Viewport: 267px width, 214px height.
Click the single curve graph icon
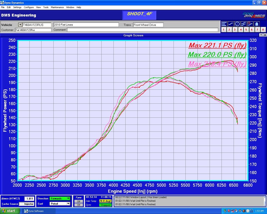(231, 24)
